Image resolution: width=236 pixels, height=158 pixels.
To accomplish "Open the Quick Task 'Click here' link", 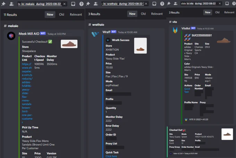I will (x=111, y=156).
